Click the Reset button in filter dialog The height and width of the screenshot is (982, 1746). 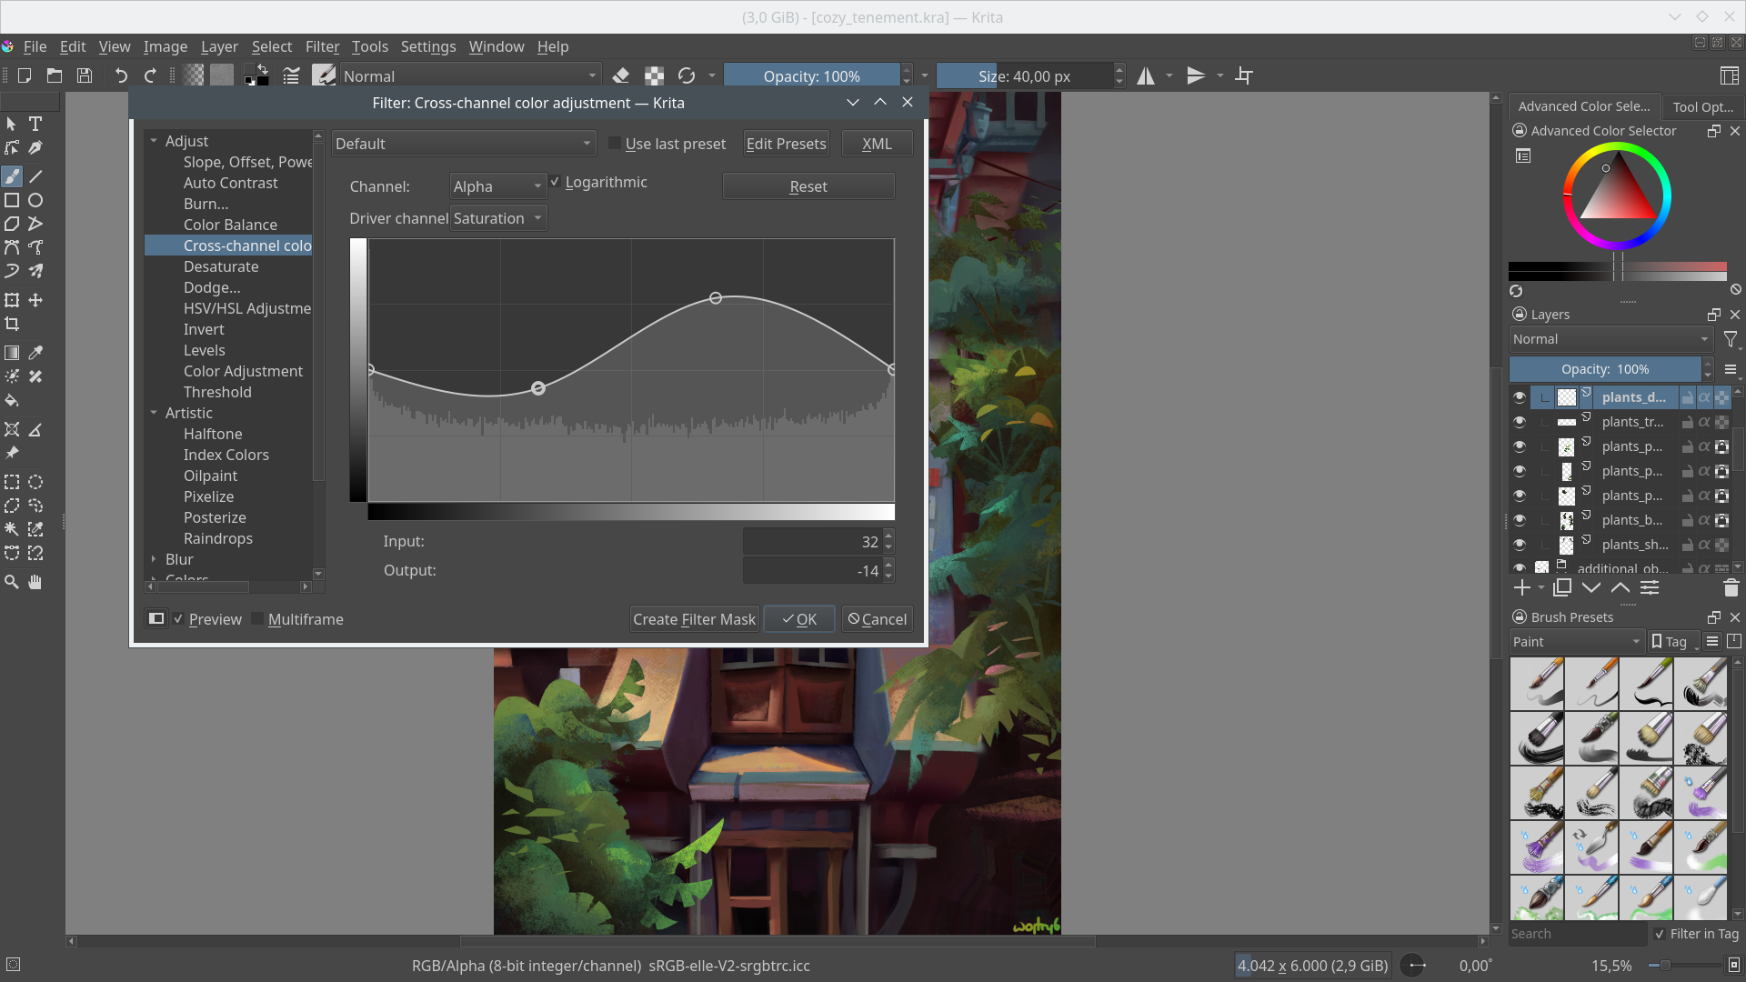click(808, 185)
